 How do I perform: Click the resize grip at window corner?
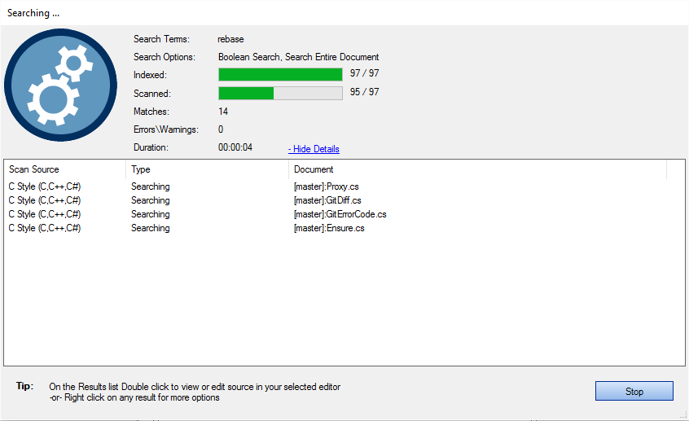[x=683, y=414]
